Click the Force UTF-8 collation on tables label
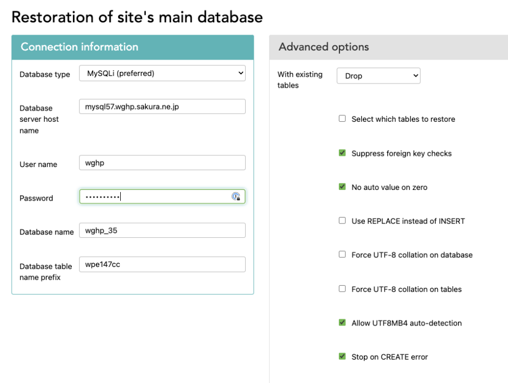Image resolution: width=508 pixels, height=383 pixels. 406,289
